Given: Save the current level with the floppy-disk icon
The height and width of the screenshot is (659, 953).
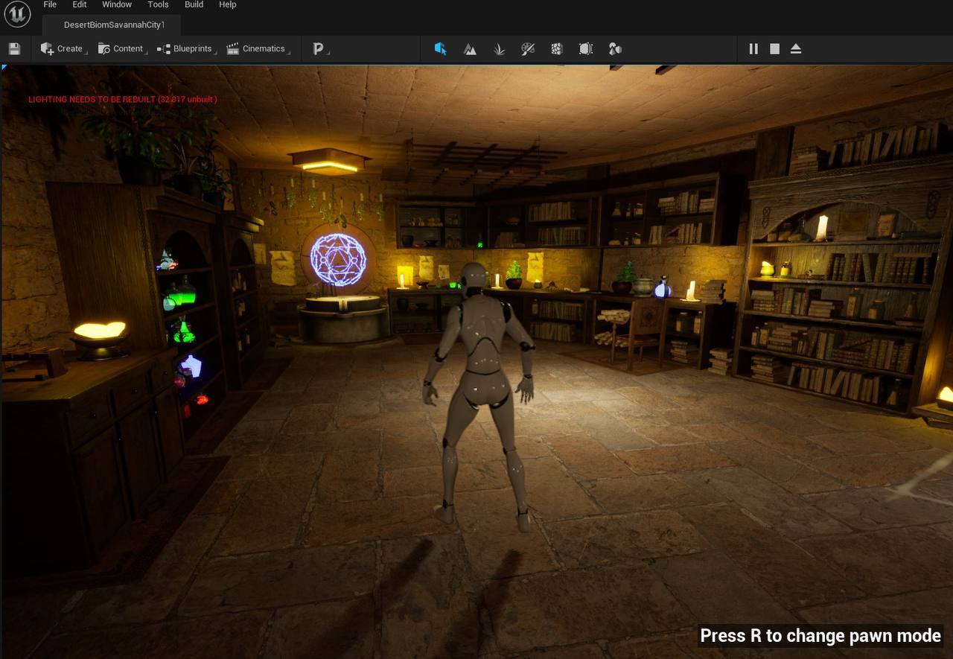Looking at the screenshot, I should [14, 48].
